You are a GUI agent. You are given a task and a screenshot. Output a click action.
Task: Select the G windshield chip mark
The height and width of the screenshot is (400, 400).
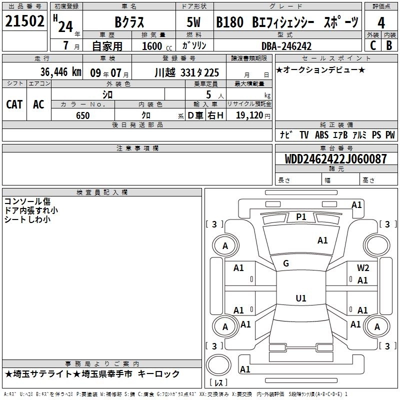[286, 263]
